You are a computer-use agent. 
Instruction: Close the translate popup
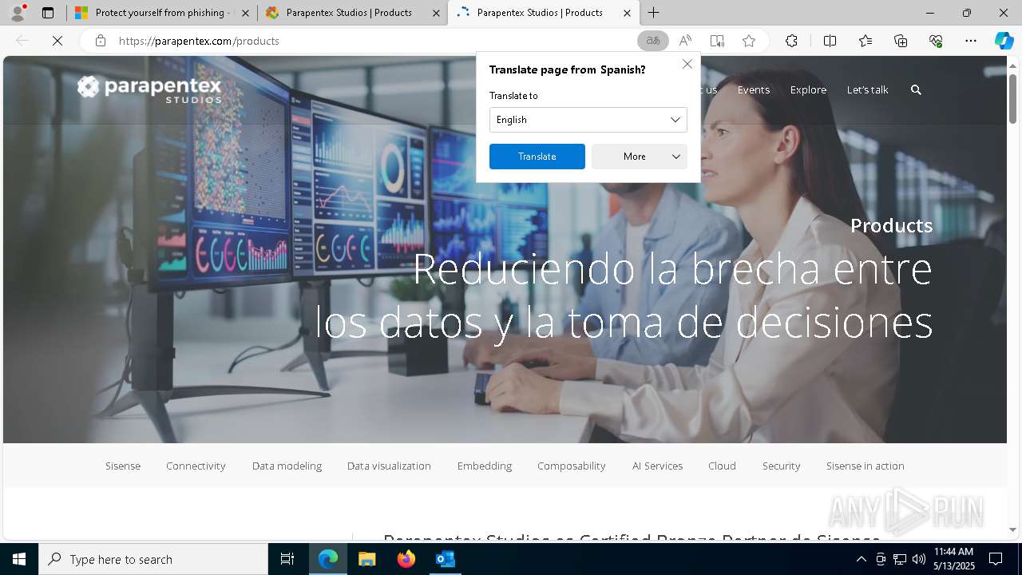tap(687, 64)
